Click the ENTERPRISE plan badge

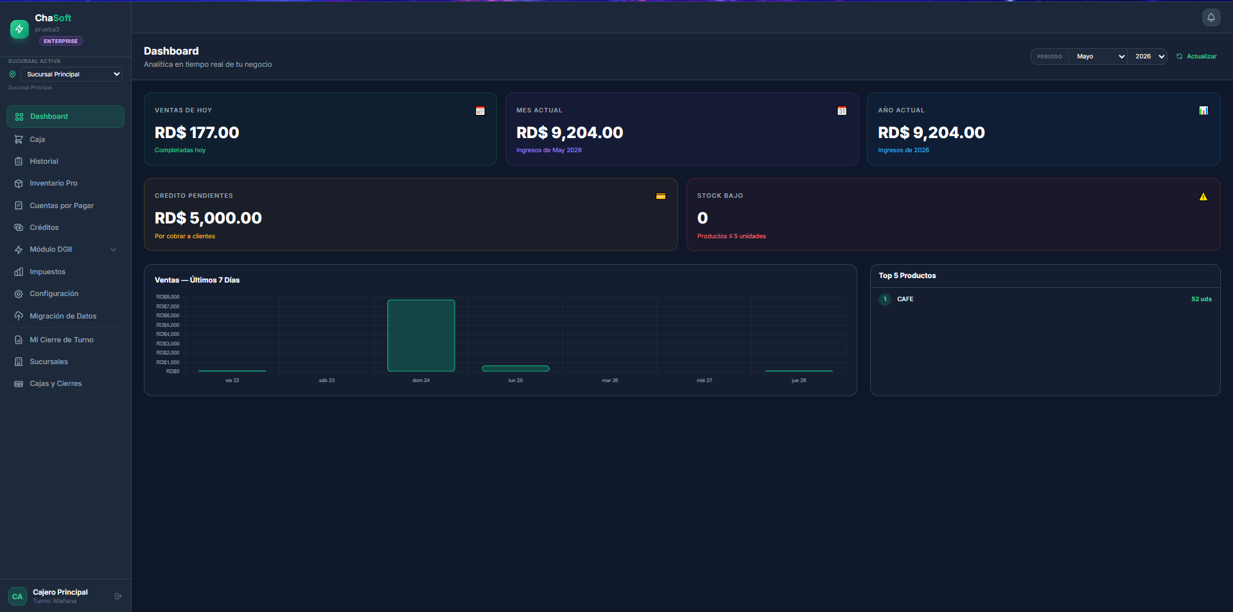(x=61, y=41)
